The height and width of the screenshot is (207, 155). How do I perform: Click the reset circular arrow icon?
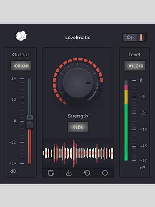pyautogui.click(x=87, y=172)
